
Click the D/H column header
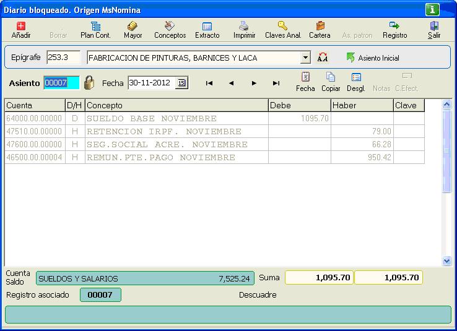click(75, 105)
